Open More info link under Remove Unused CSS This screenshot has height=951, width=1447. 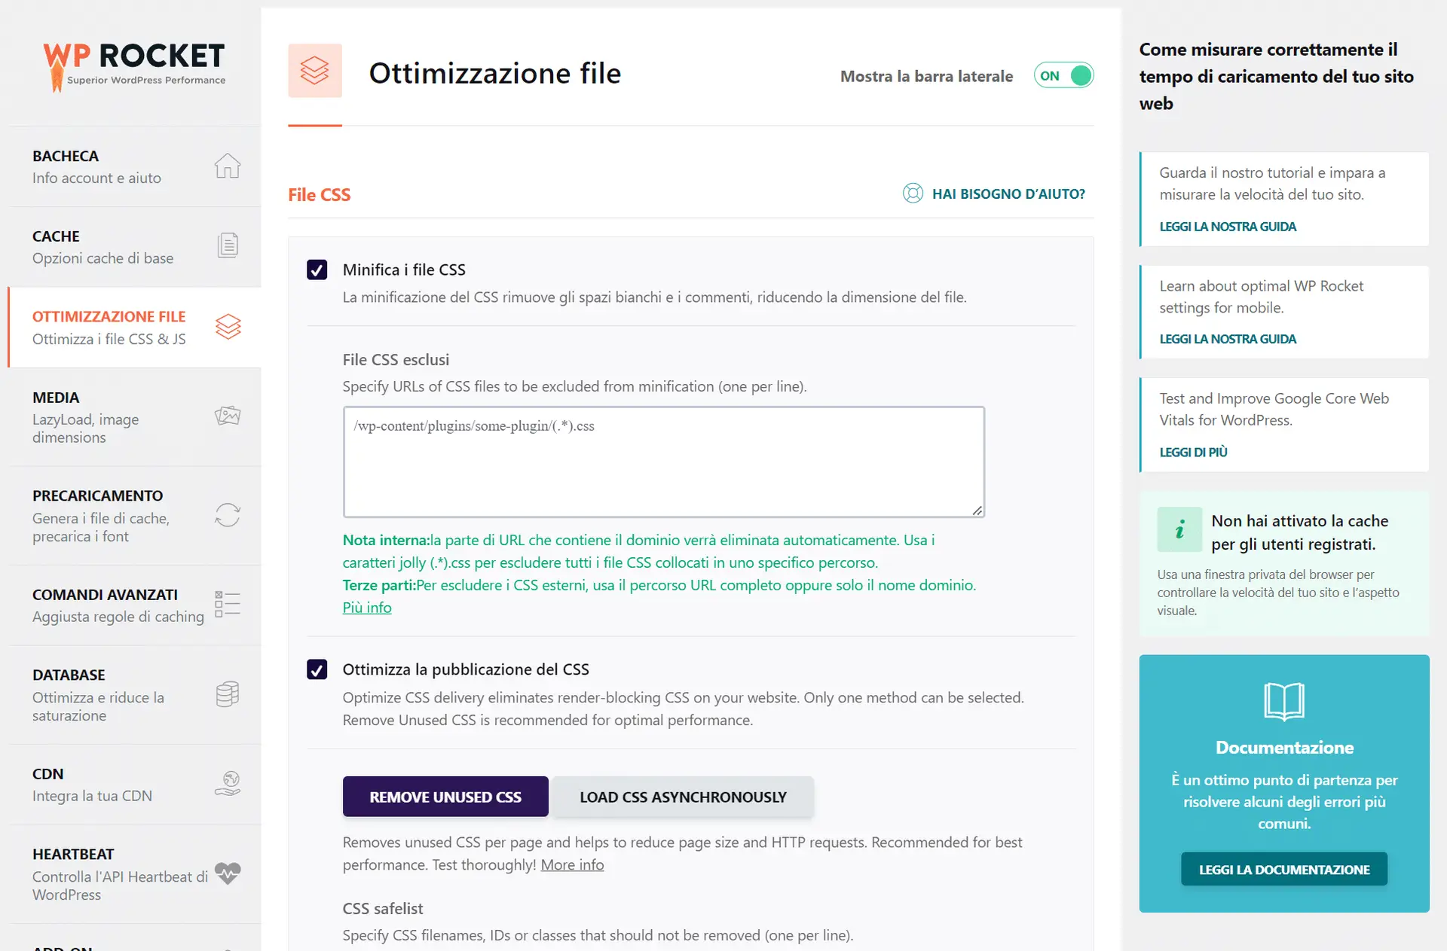(x=572, y=864)
